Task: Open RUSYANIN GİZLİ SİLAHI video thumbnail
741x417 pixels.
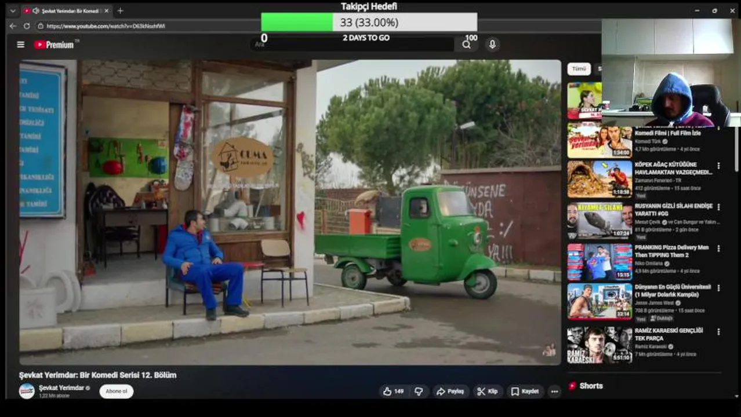Action: pos(600,221)
